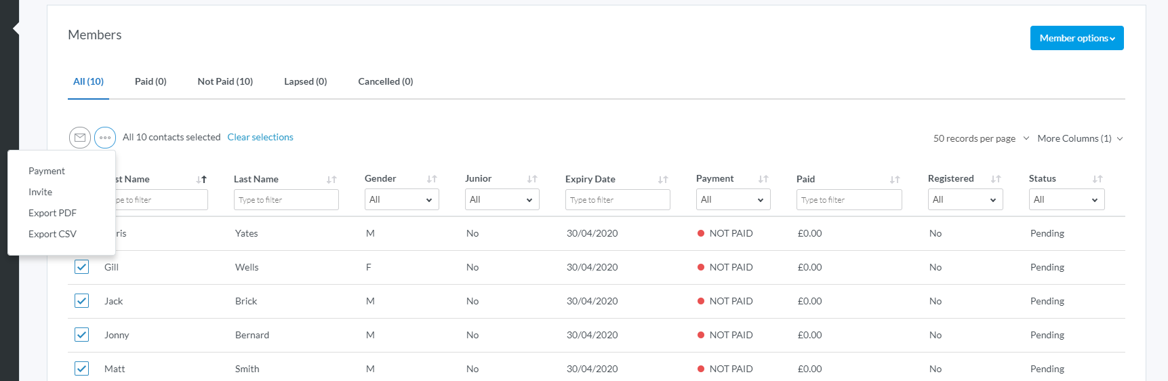Viewport: 1168px width, 381px height.
Task: Sort by Expiry Date column arrows
Action: tap(663, 180)
